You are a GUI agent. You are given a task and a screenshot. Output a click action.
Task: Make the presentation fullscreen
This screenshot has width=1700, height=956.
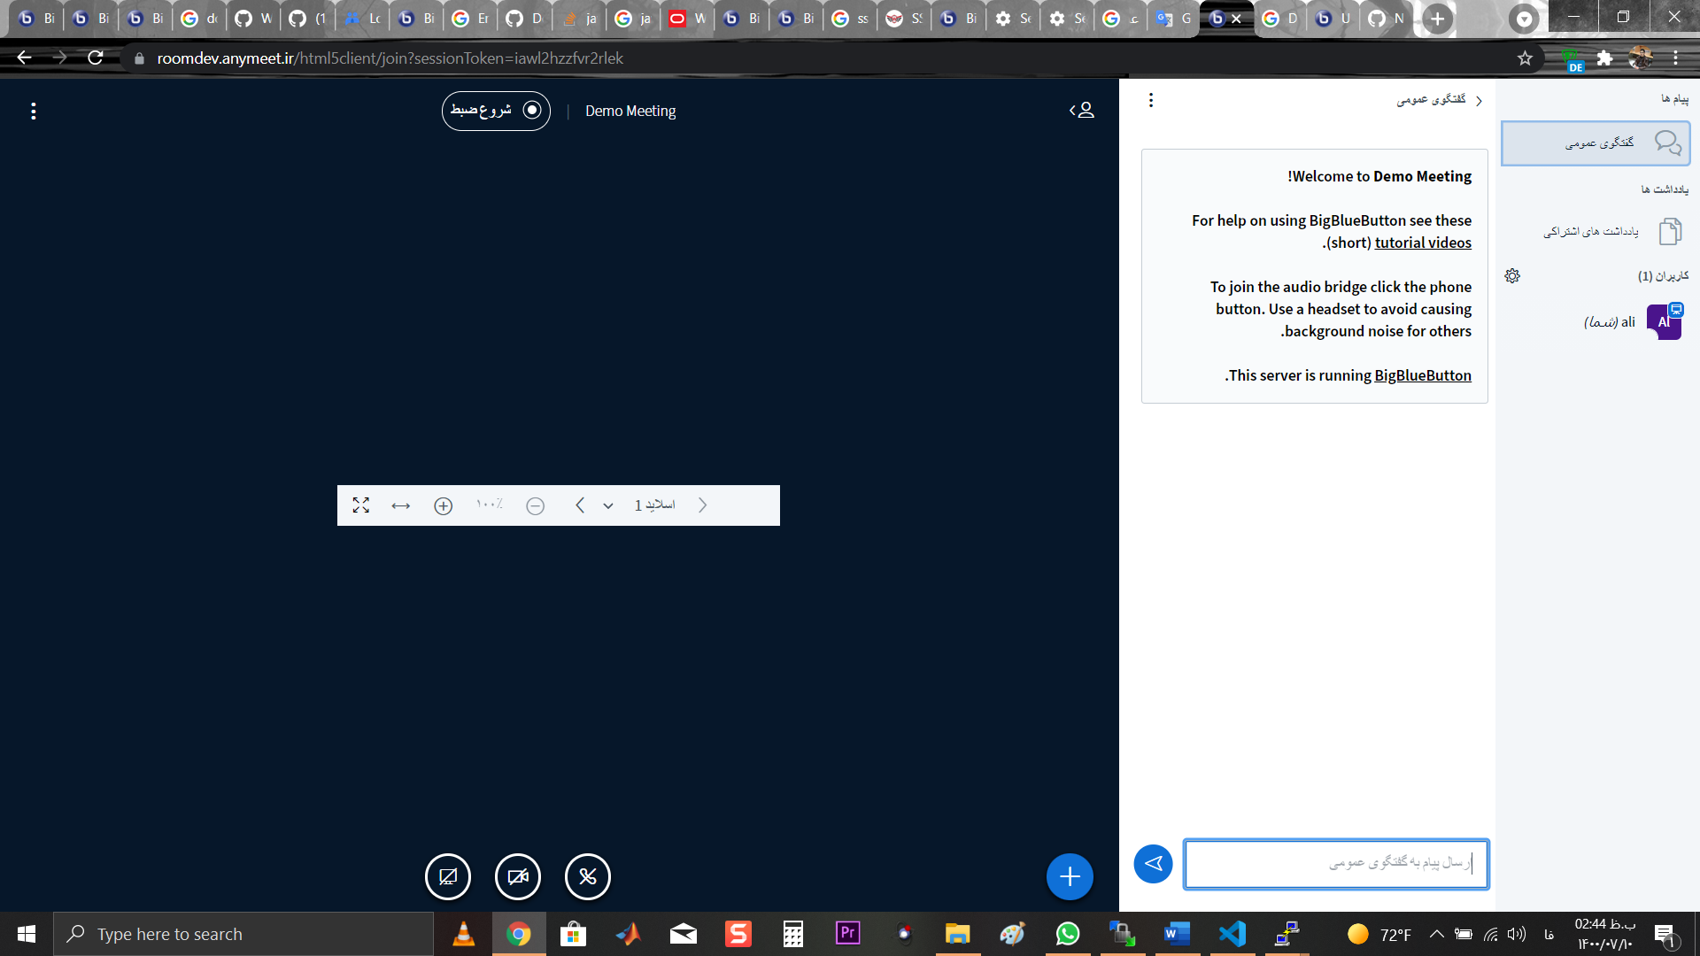pyautogui.click(x=361, y=505)
